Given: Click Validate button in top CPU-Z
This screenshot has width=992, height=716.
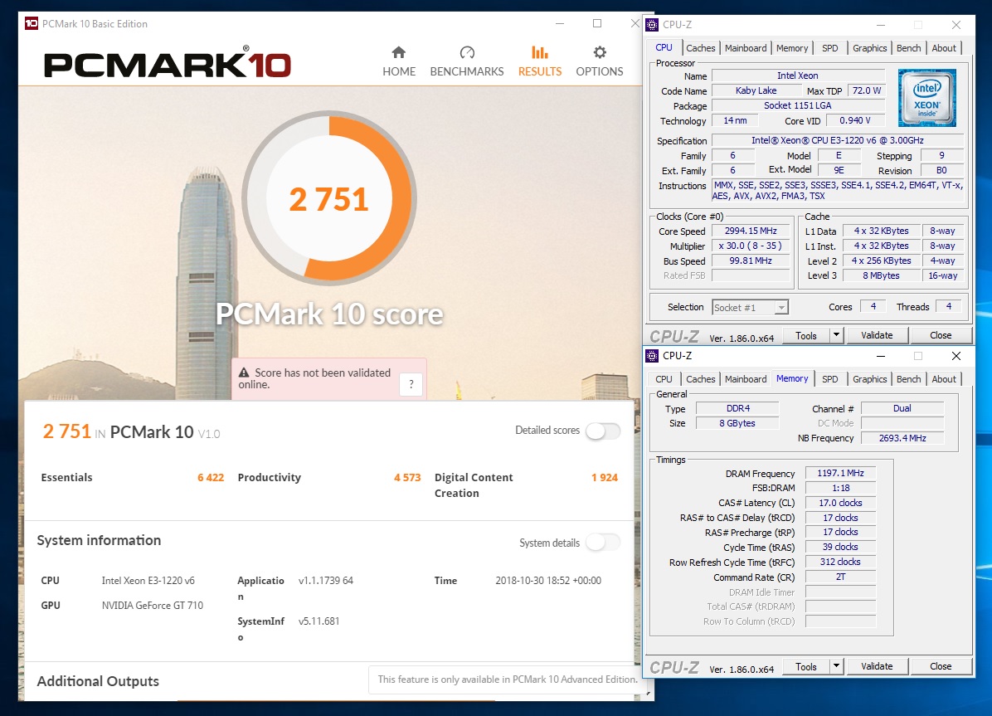Looking at the screenshot, I should (x=876, y=335).
